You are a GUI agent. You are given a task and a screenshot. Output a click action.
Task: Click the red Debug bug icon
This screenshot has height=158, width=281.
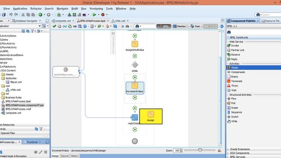[x=103, y=14]
